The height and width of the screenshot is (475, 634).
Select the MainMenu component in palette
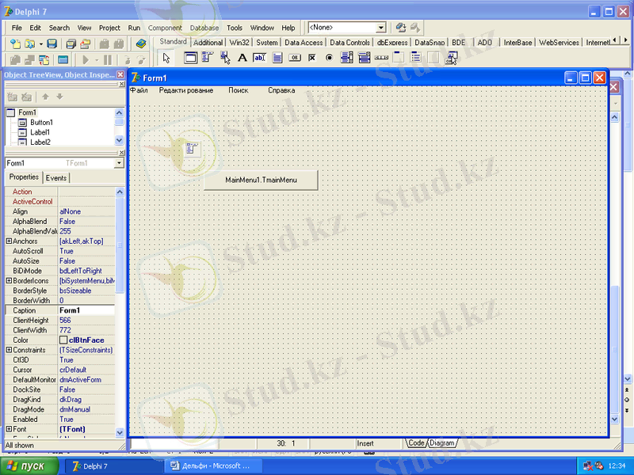[x=208, y=58]
